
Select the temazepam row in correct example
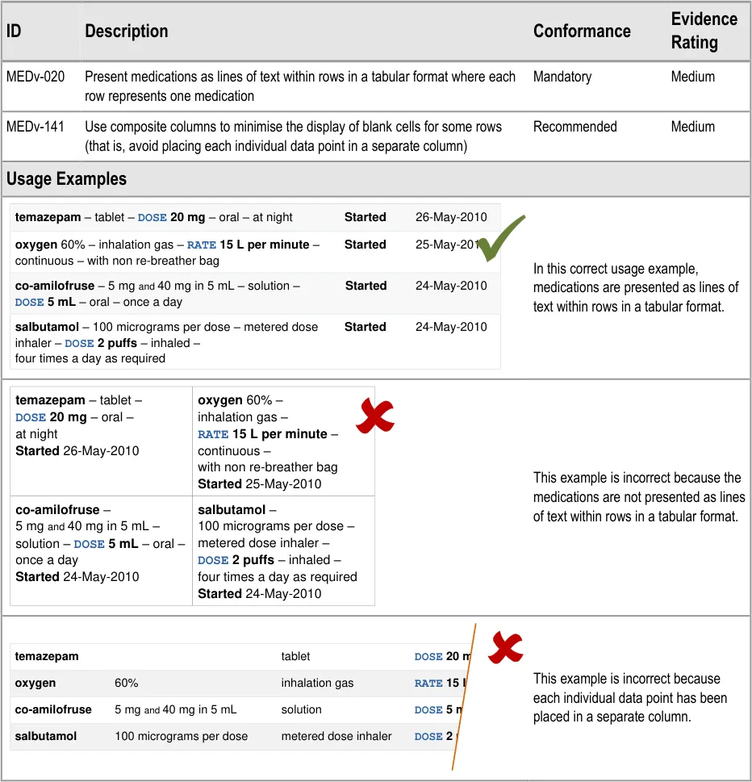(153, 217)
